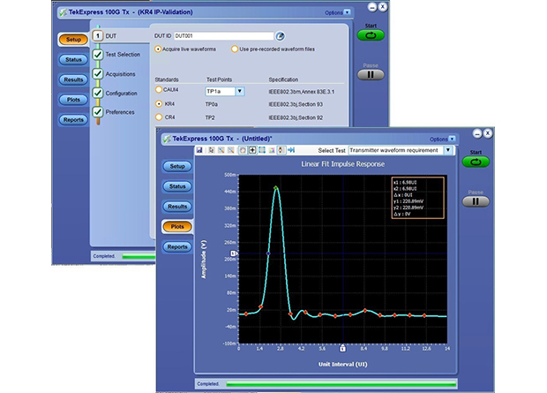Open the TP1a test points dropdown
Viewport: 547px width, 393px height.
(x=240, y=92)
